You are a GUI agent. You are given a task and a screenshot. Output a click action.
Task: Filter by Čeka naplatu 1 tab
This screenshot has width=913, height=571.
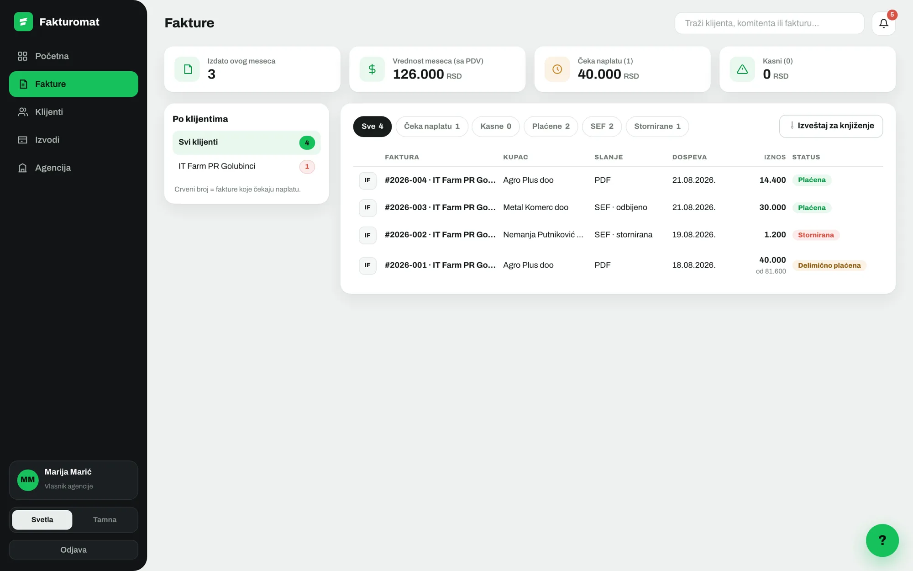point(431,126)
